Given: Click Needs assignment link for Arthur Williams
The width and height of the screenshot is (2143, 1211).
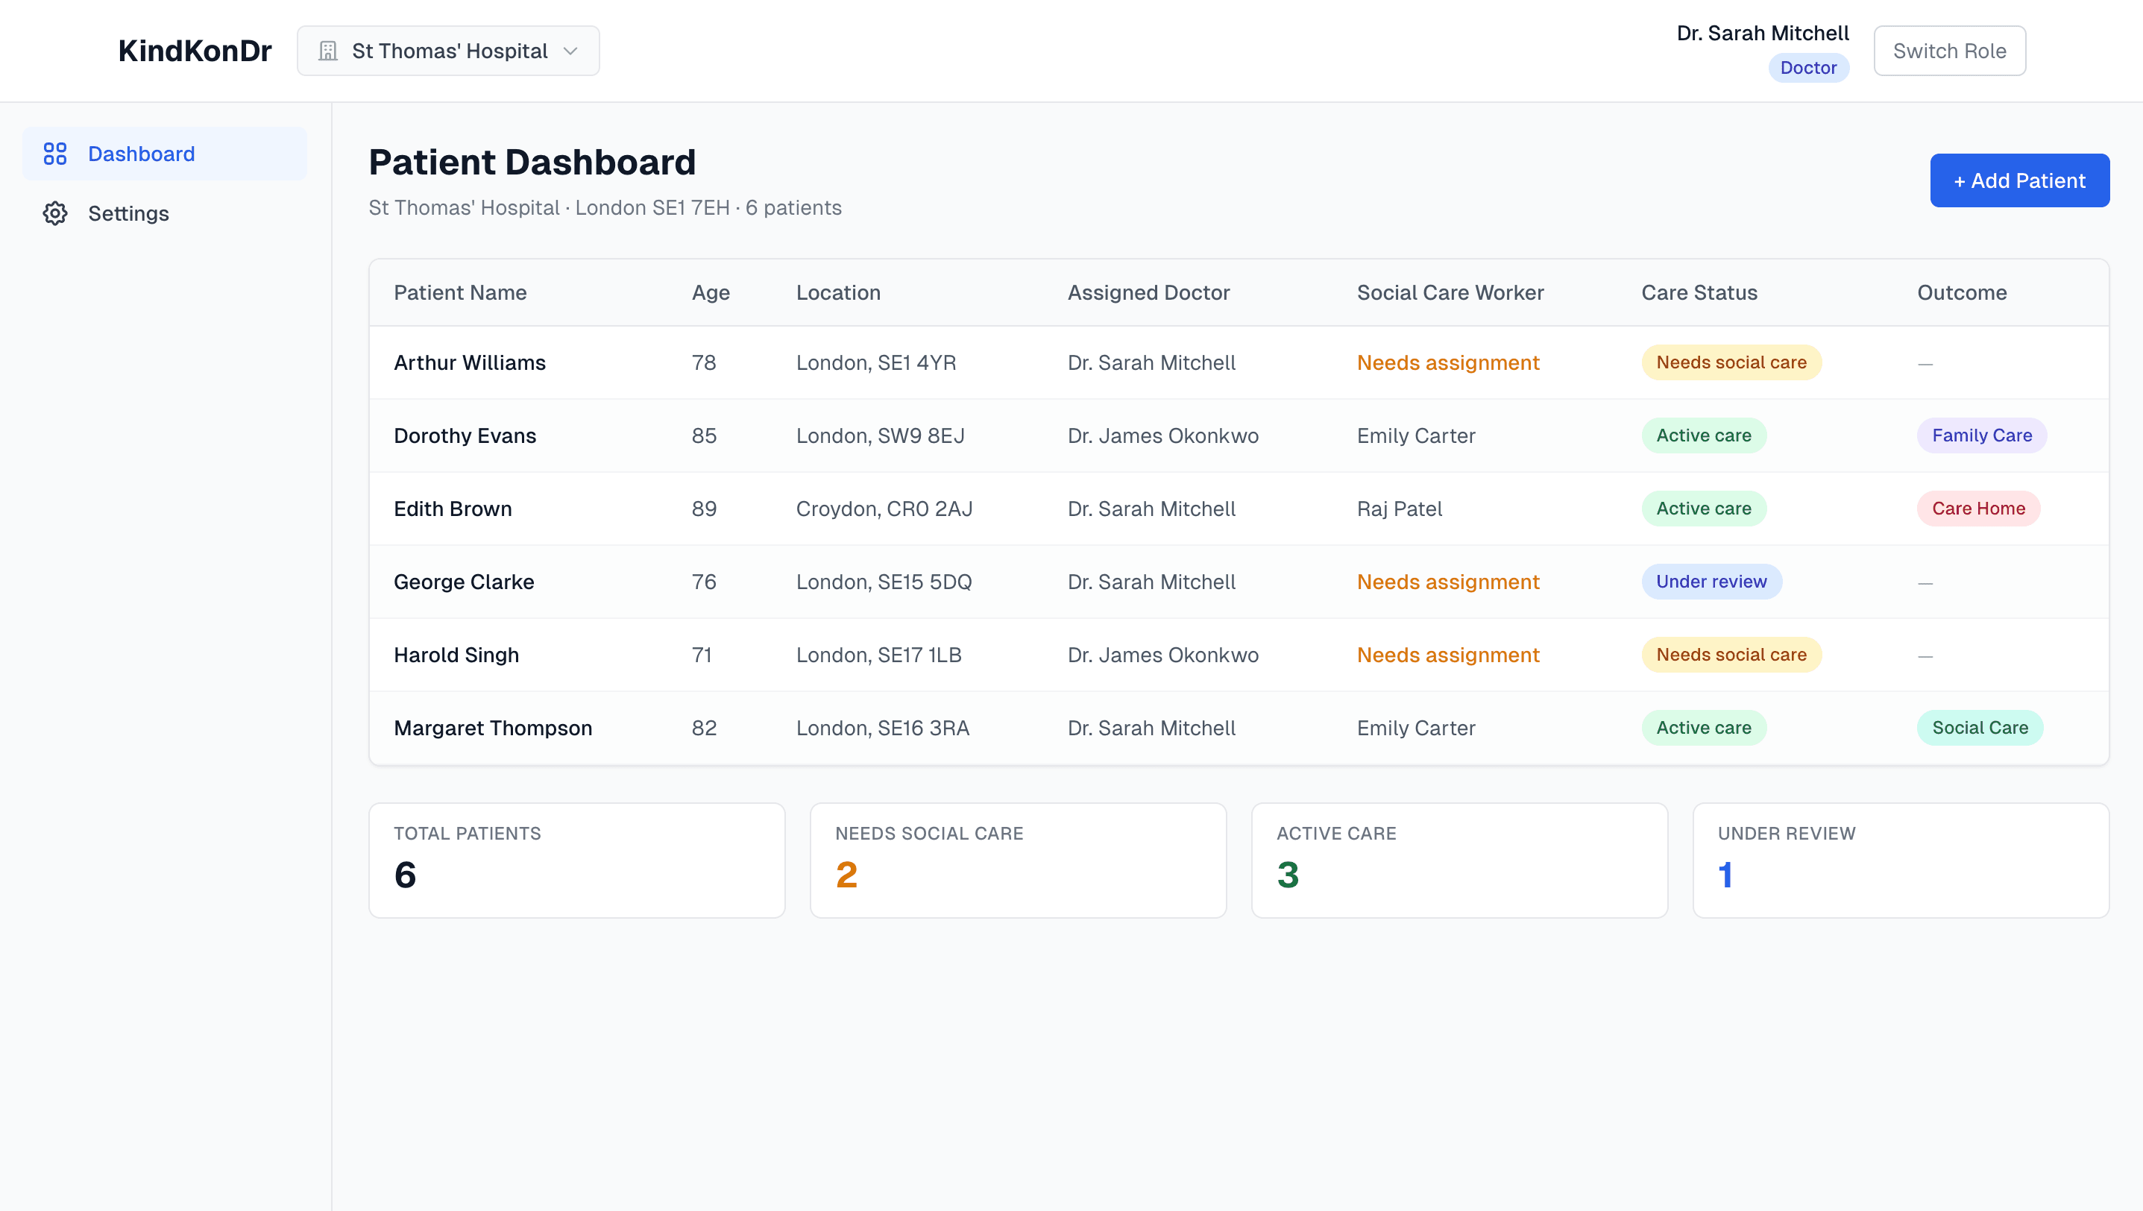Looking at the screenshot, I should pyautogui.click(x=1447, y=362).
